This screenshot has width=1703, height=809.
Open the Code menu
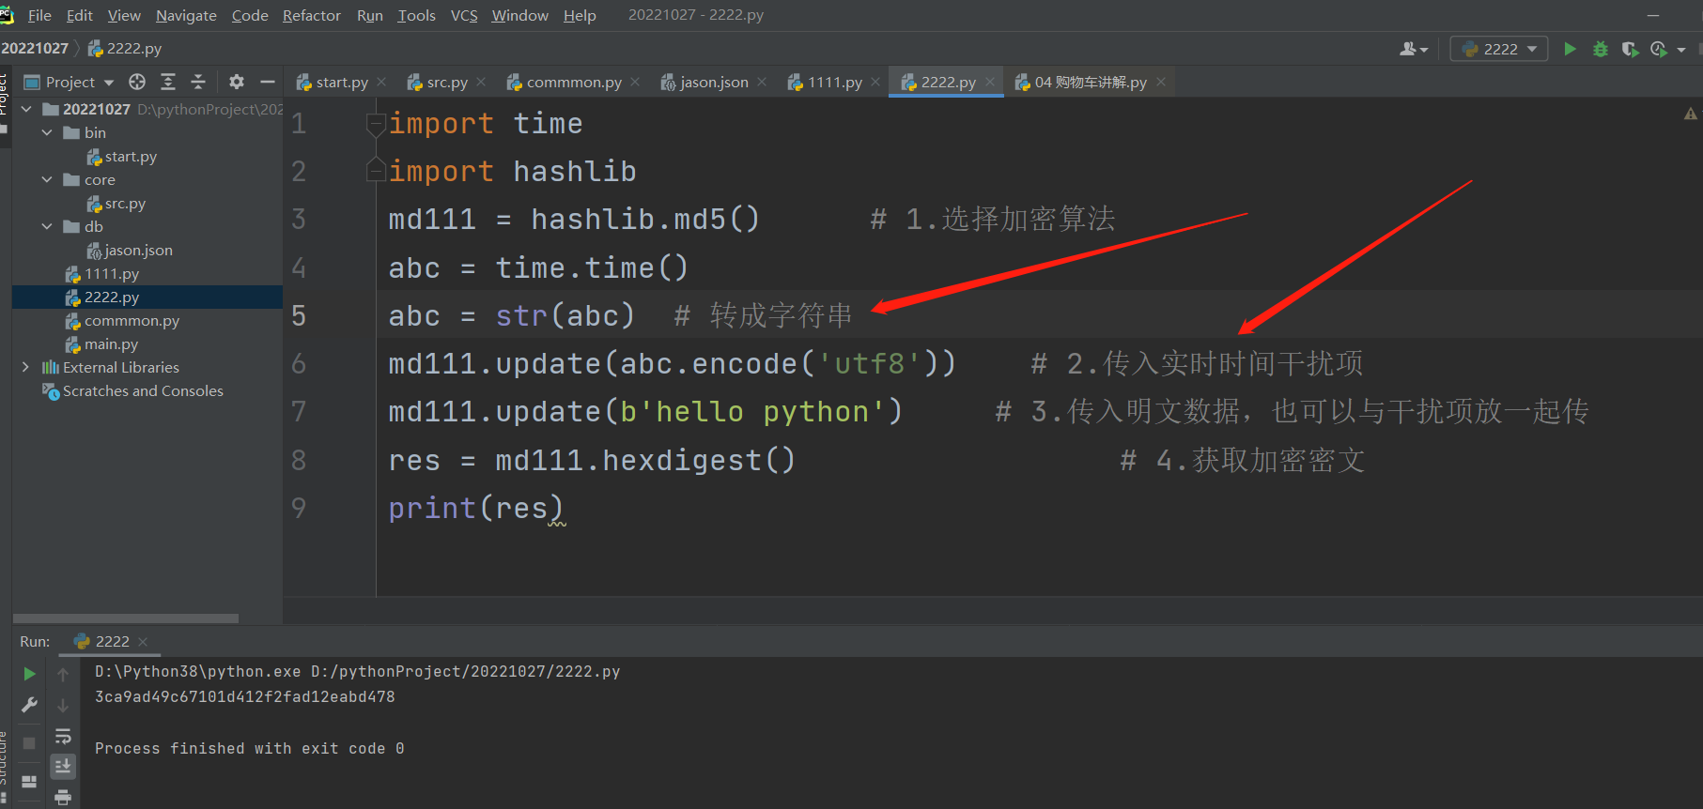[250, 15]
